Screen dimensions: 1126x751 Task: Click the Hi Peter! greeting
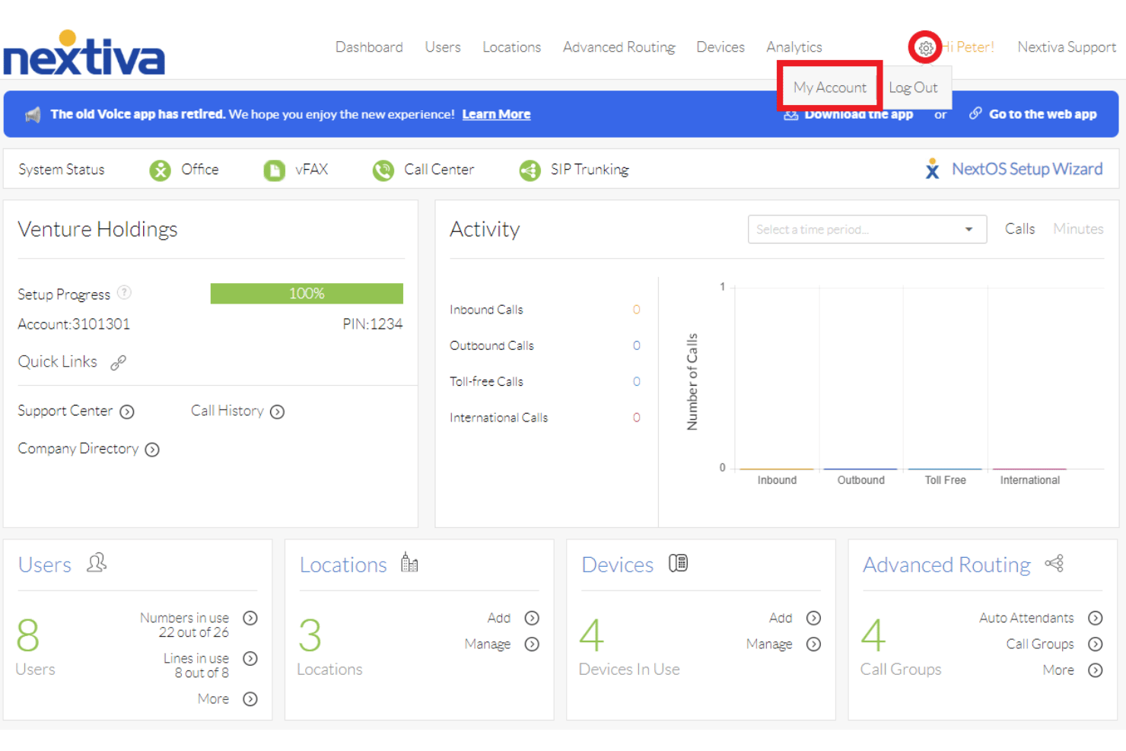tap(968, 47)
